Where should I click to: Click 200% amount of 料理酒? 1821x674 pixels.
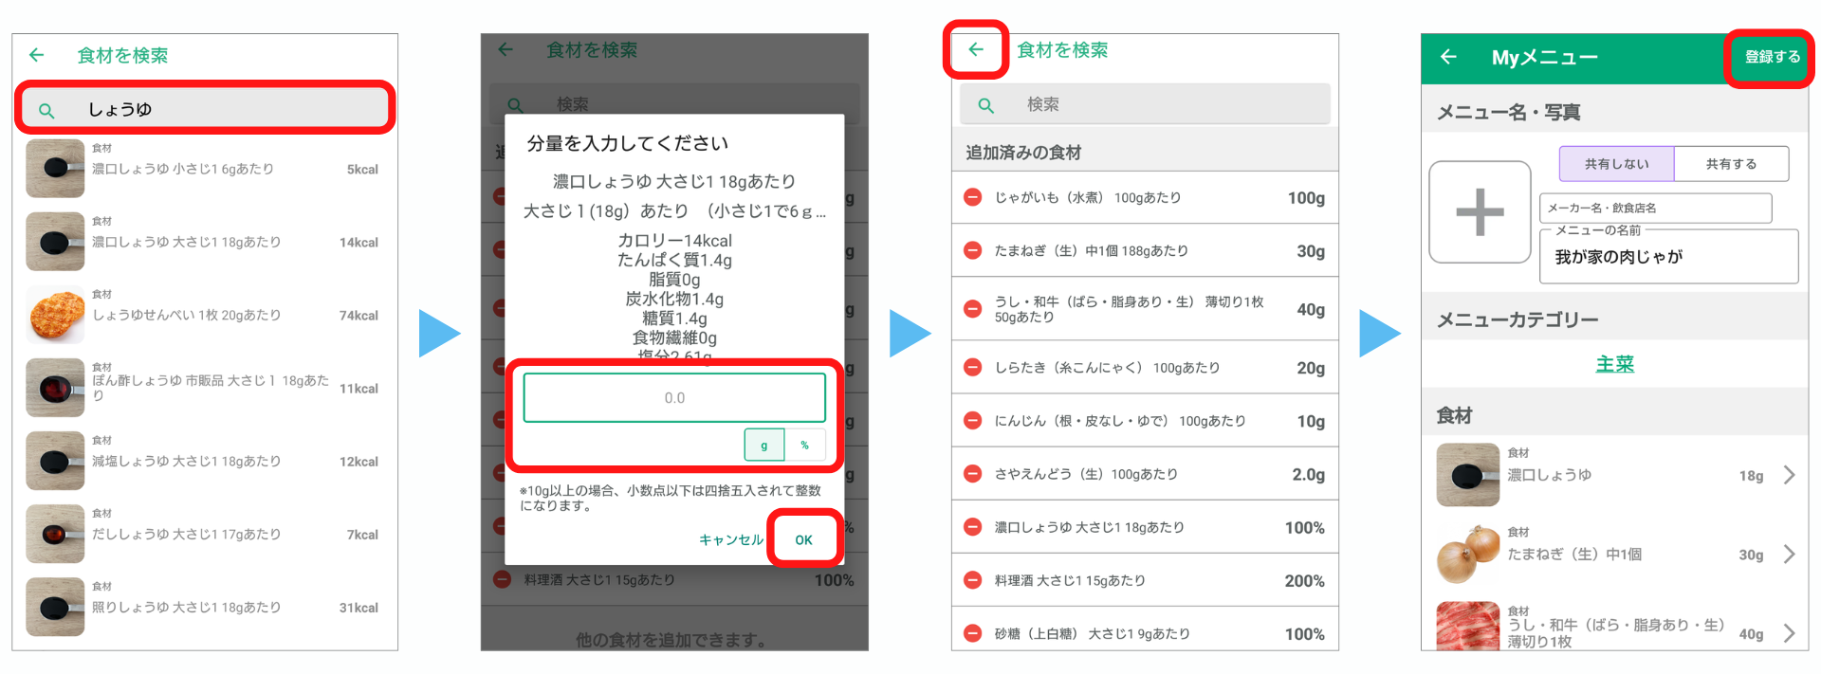tap(1305, 581)
